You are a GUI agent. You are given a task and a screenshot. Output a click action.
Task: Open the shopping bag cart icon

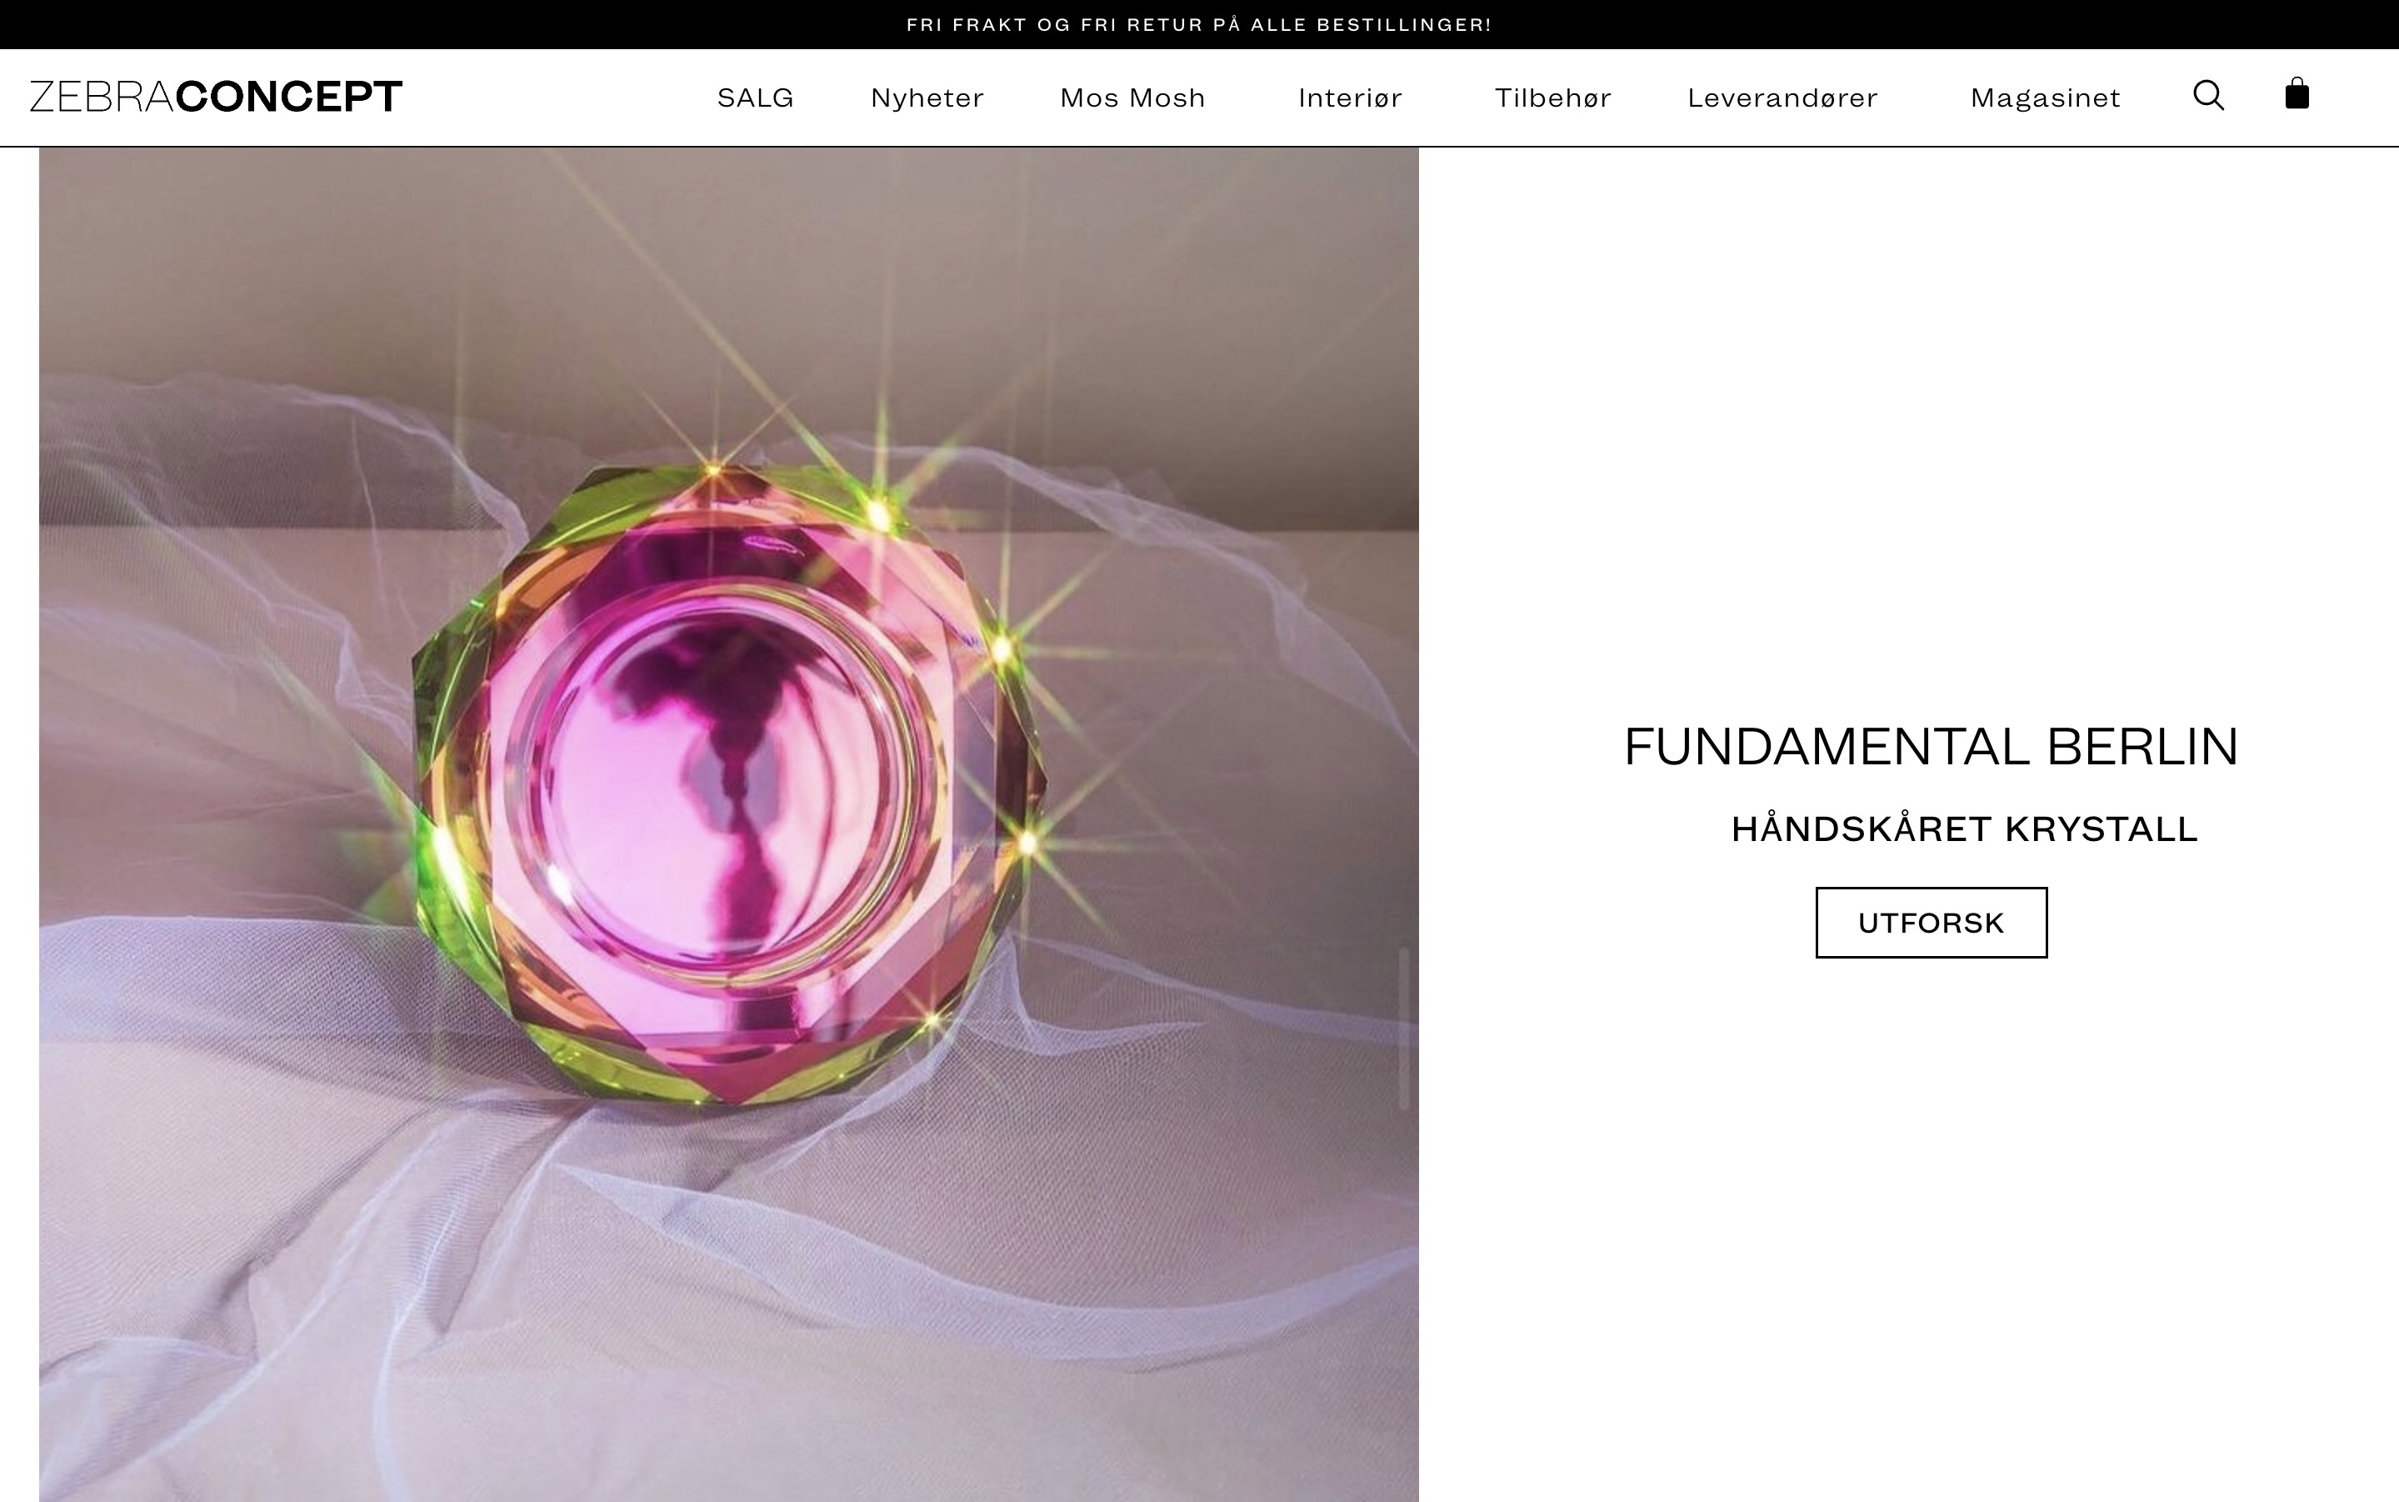[2297, 93]
